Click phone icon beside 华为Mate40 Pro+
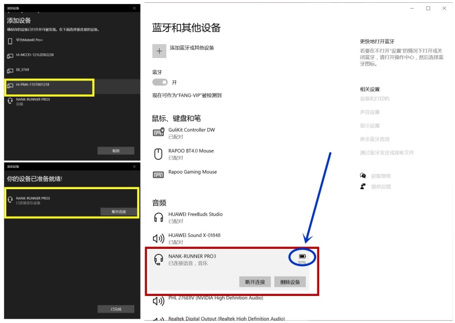The width and height of the screenshot is (455, 323). (x=10, y=41)
